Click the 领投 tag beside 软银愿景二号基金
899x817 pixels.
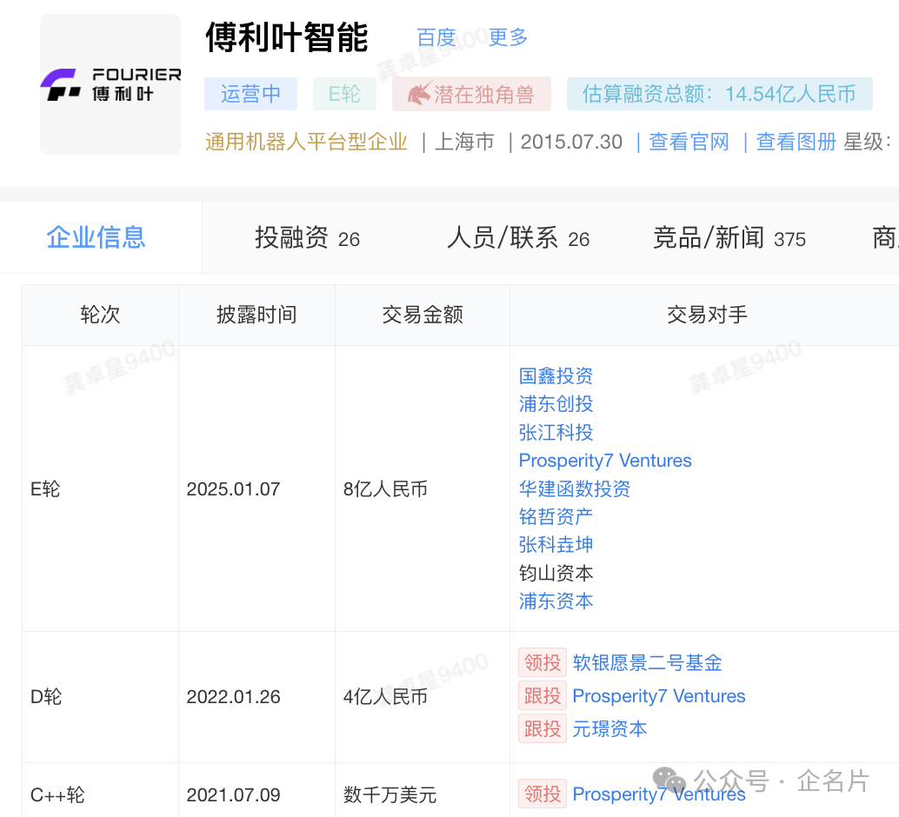[543, 663]
